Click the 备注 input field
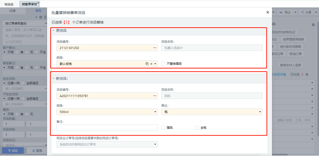Viewport: 319px width, 156px height. pyautogui.click(x=107, y=128)
